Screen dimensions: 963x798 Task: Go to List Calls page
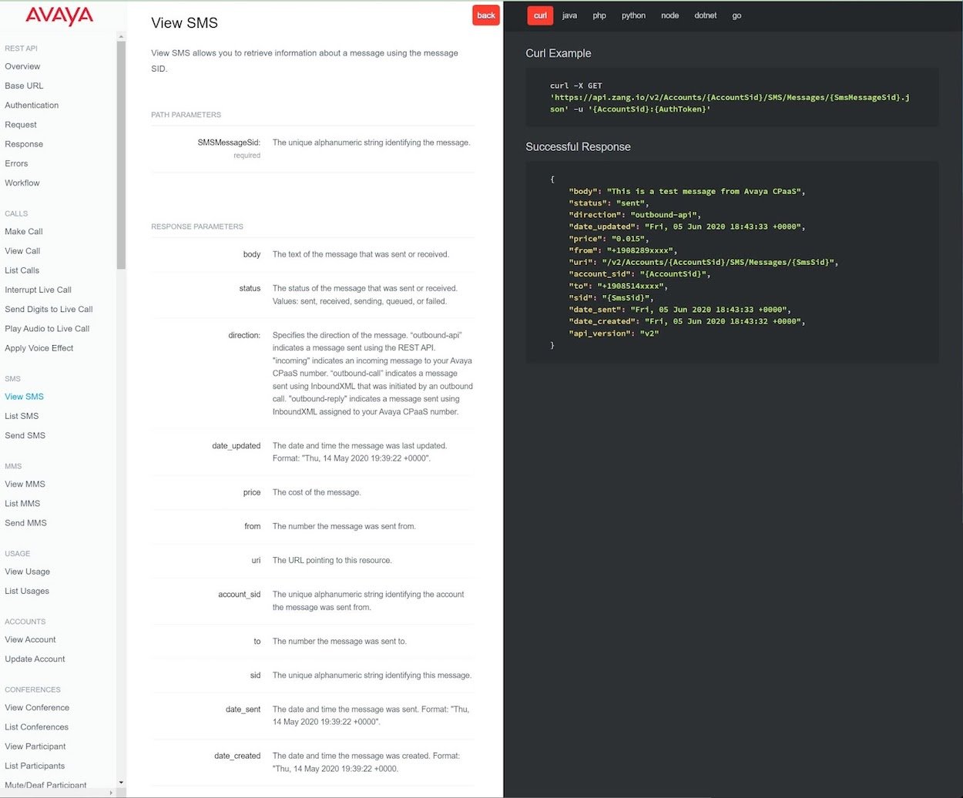22,270
